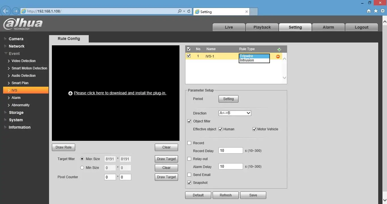Open Smart Plan in the sidebar
387x204 pixels.
pyautogui.click(x=20, y=83)
